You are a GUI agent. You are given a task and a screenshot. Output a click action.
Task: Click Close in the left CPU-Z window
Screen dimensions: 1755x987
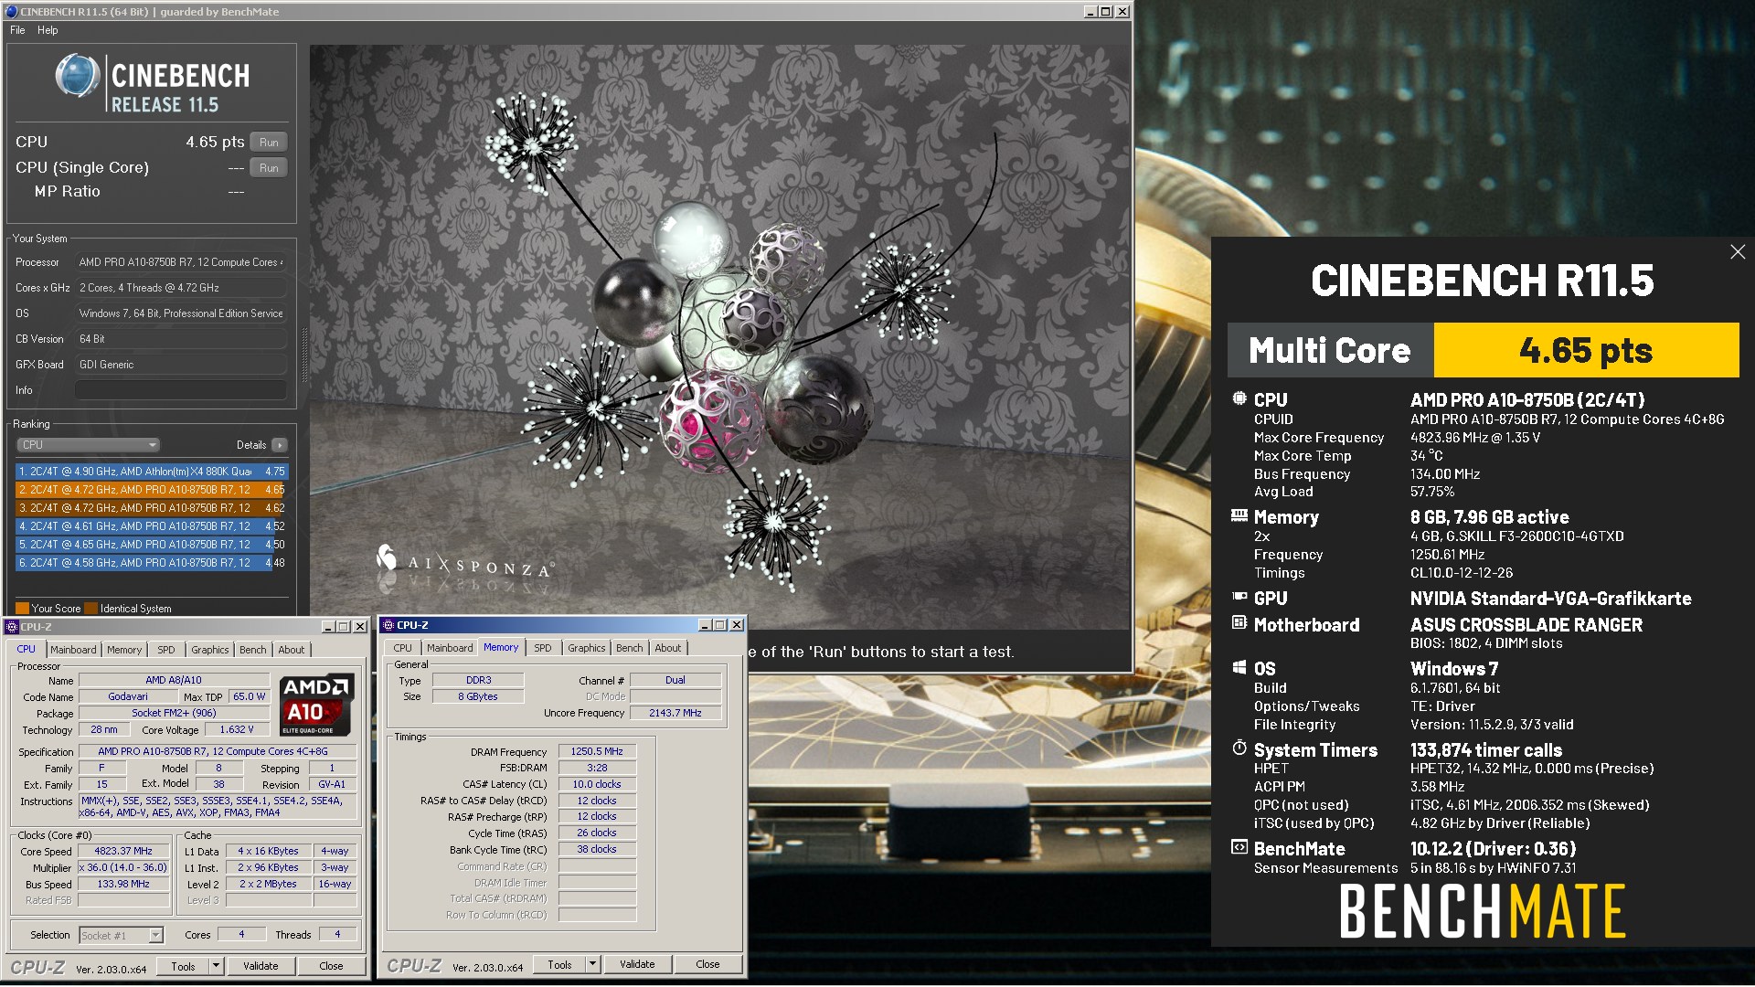point(331,966)
